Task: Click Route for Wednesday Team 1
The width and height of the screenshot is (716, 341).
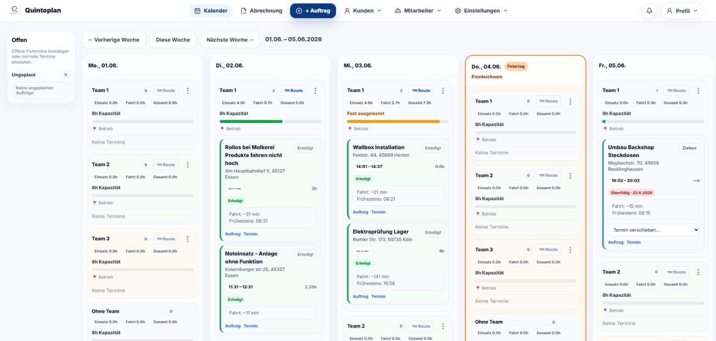Action: [x=421, y=91]
